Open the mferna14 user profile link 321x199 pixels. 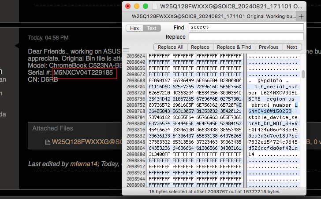84,164
